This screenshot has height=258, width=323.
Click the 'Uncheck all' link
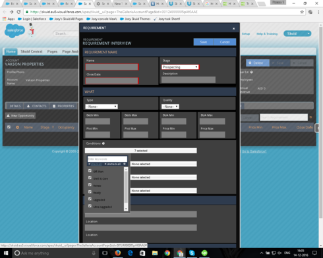113,164
